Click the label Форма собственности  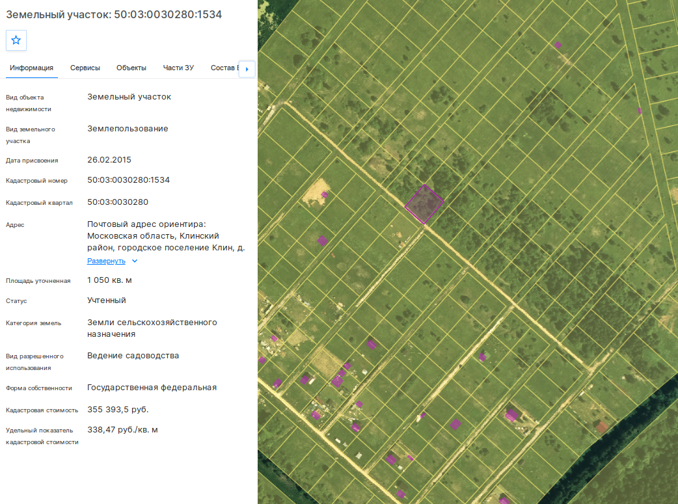point(39,388)
